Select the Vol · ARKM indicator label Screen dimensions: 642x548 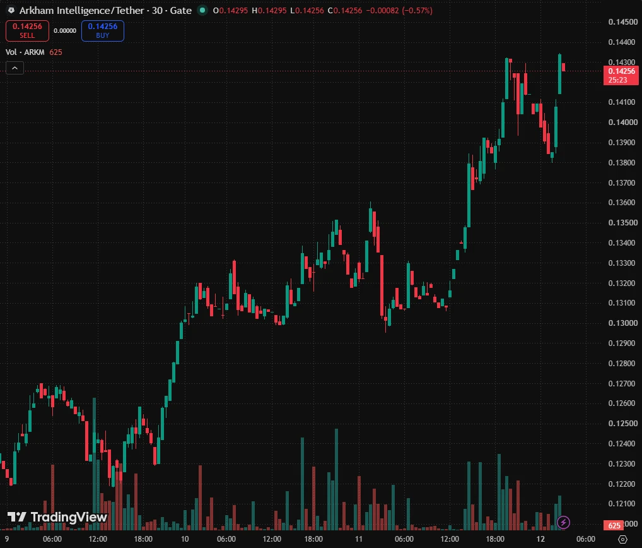click(x=25, y=52)
